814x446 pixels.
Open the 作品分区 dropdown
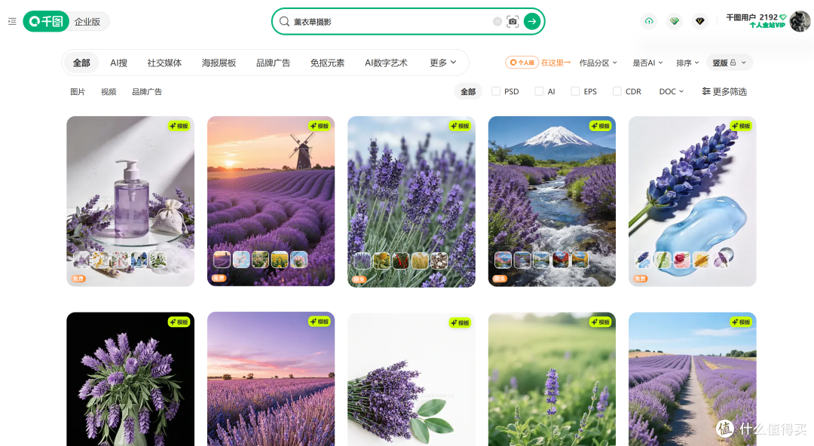pyautogui.click(x=598, y=63)
